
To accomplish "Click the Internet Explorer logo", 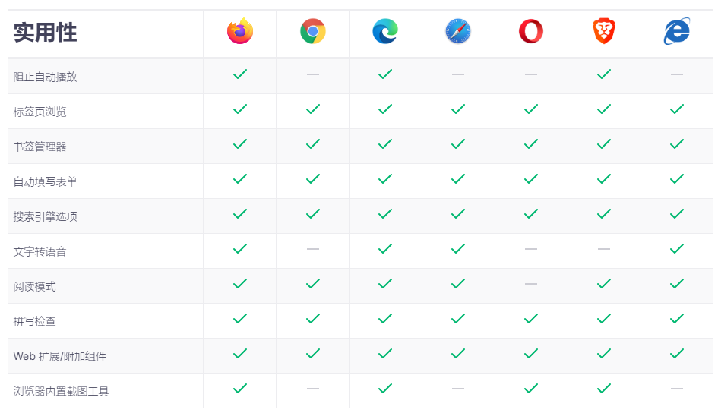I will pyautogui.click(x=676, y=32).
